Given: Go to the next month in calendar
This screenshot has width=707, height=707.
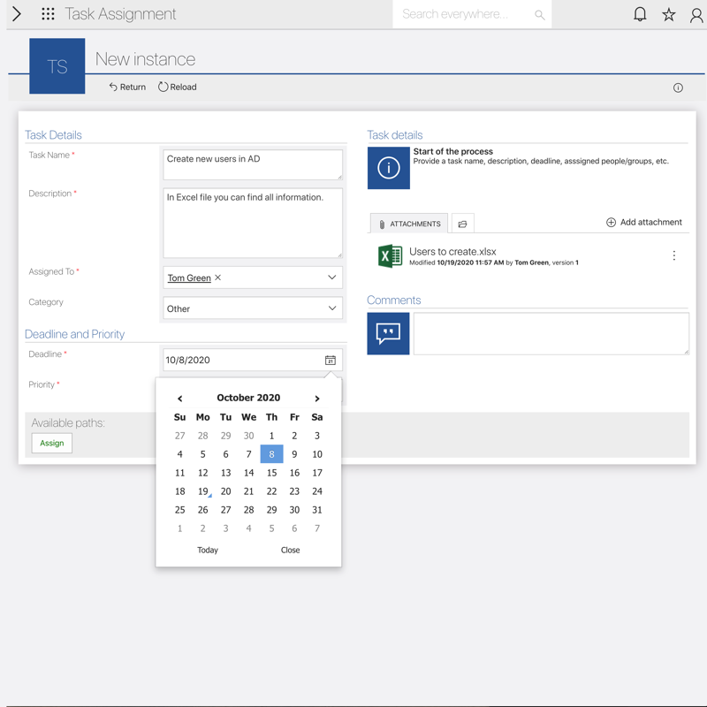Looking at the screenshot, I should pos(317,399).
